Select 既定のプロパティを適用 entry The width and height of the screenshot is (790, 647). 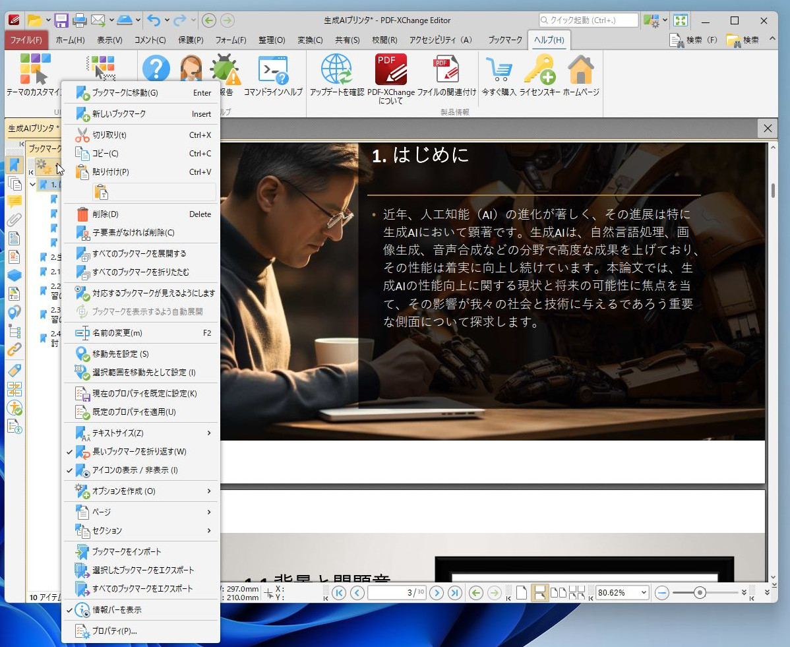click(141, 412)
